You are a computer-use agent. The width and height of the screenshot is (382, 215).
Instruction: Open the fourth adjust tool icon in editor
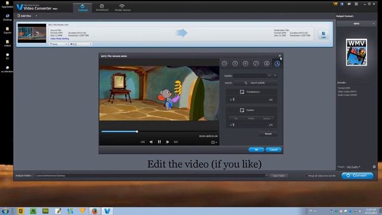click(x=256, y=64)
